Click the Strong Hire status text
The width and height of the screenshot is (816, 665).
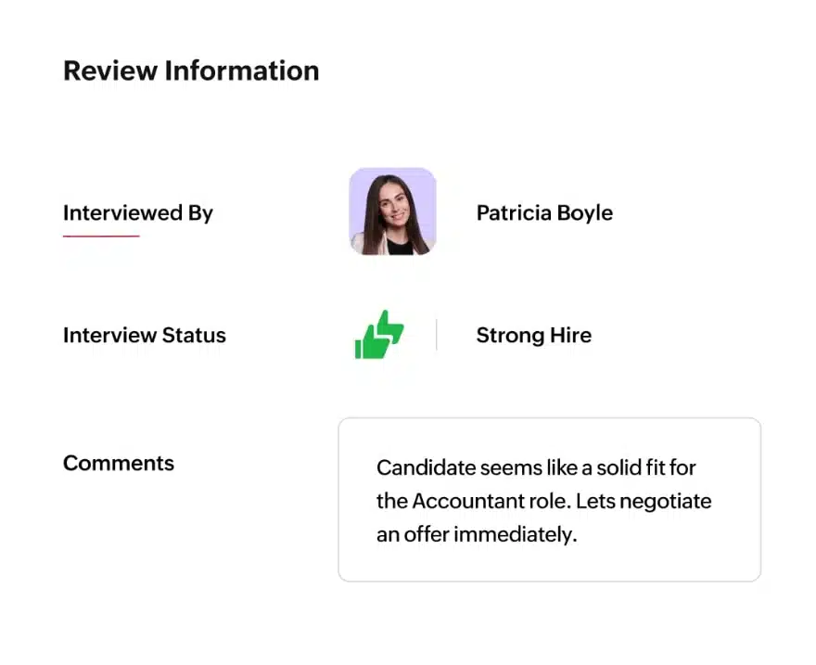533,336
